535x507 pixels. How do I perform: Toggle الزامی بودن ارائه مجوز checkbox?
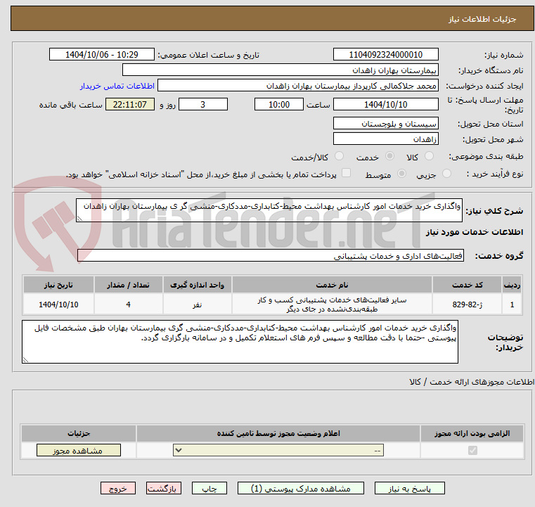pyautogui.click(x=472, y=450)
